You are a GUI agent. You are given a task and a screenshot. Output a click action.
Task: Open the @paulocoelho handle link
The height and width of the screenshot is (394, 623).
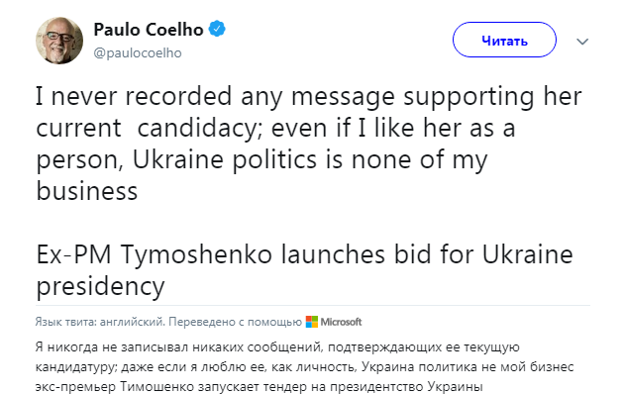pyautogui.click(x=138, y=52)
